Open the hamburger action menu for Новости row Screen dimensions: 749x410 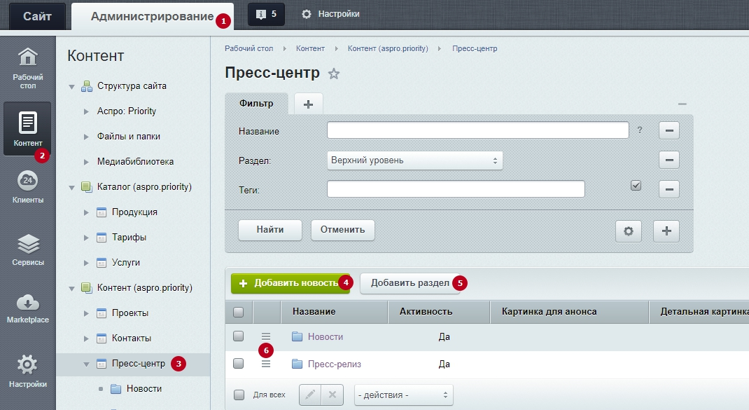tap(266, 337)
